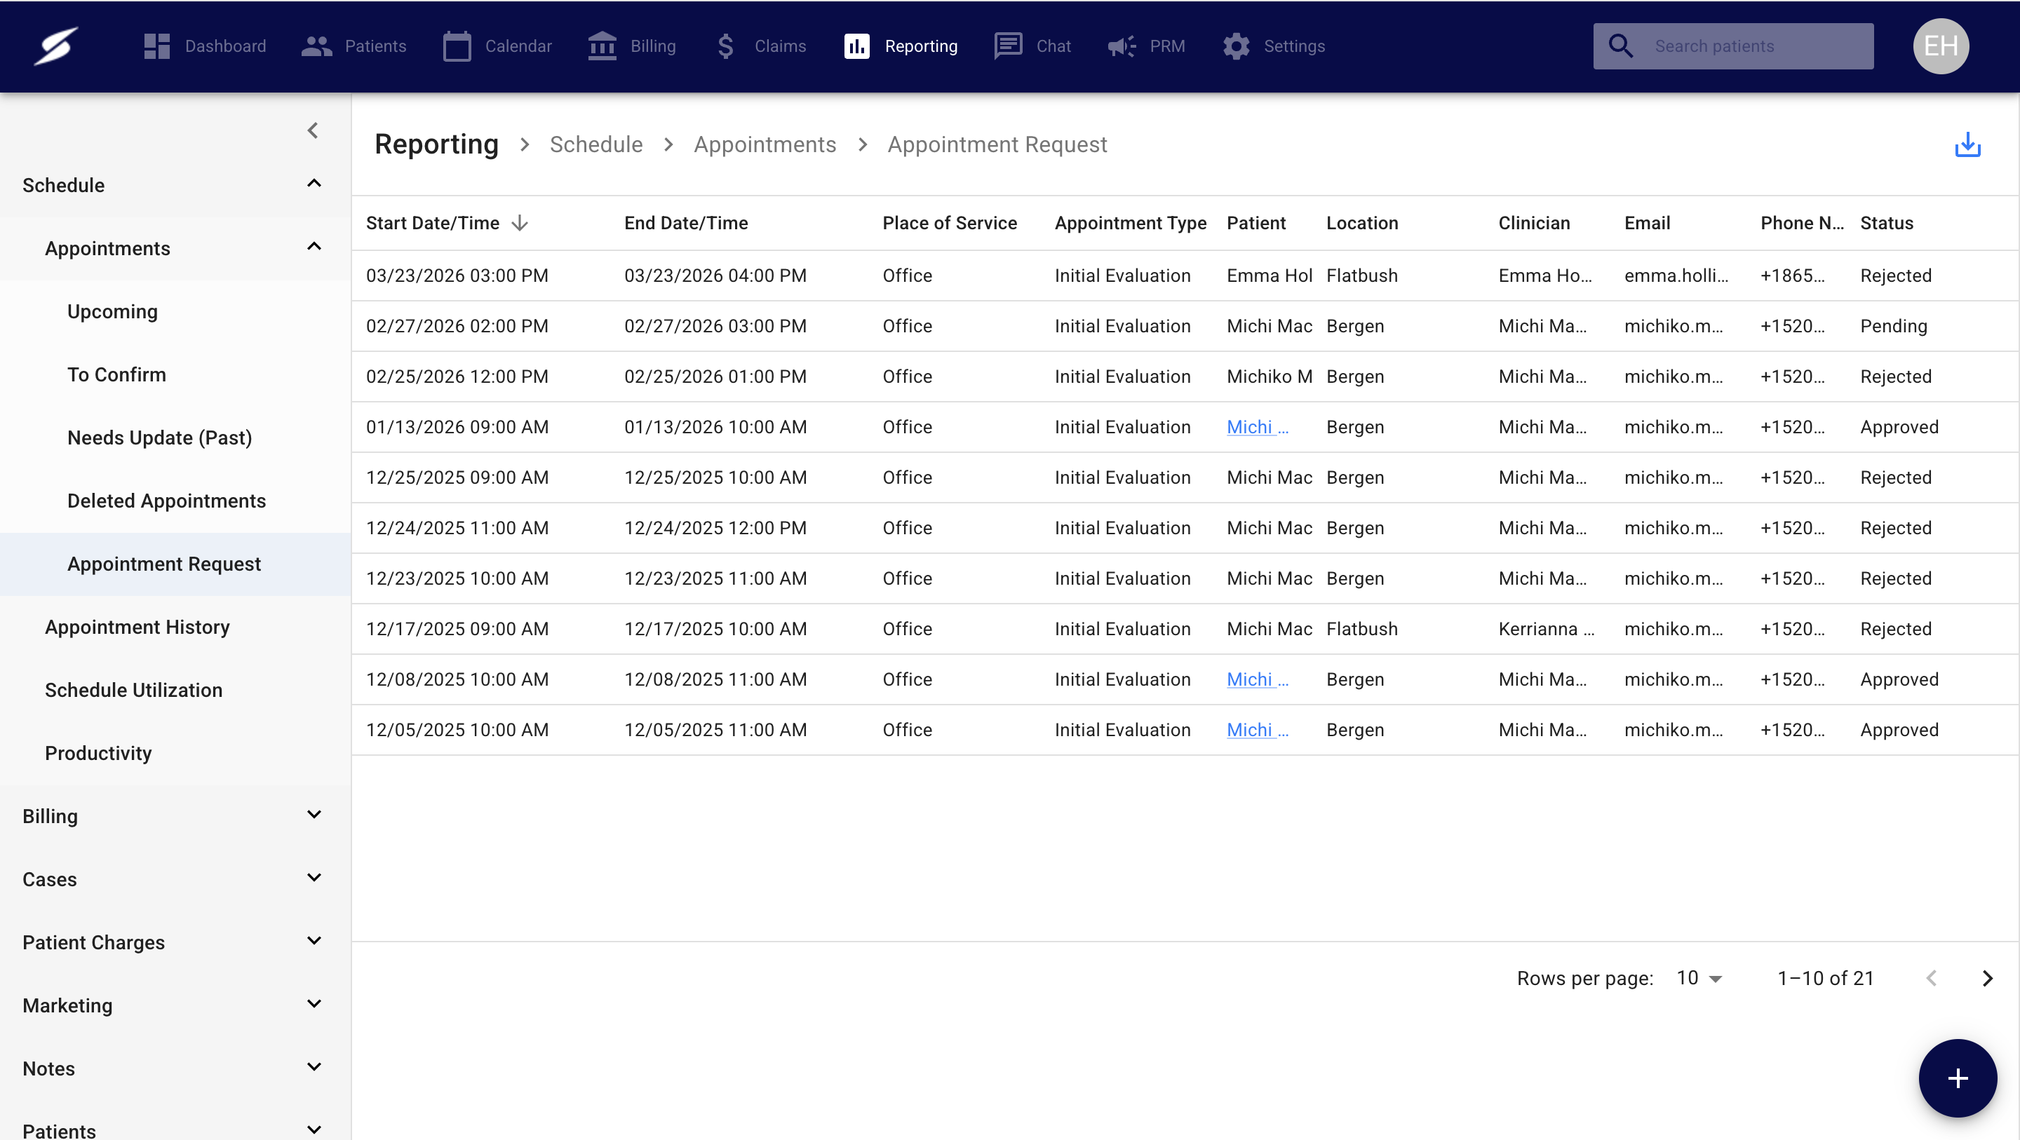Select Deleted Appointments in the sidebar

pos(166,500)
